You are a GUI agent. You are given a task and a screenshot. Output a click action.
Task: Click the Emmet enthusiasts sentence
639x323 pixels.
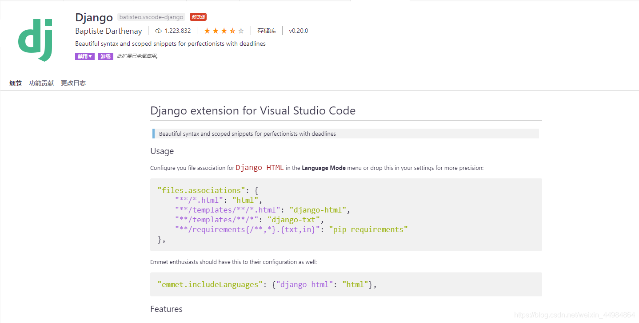[233, 262]
